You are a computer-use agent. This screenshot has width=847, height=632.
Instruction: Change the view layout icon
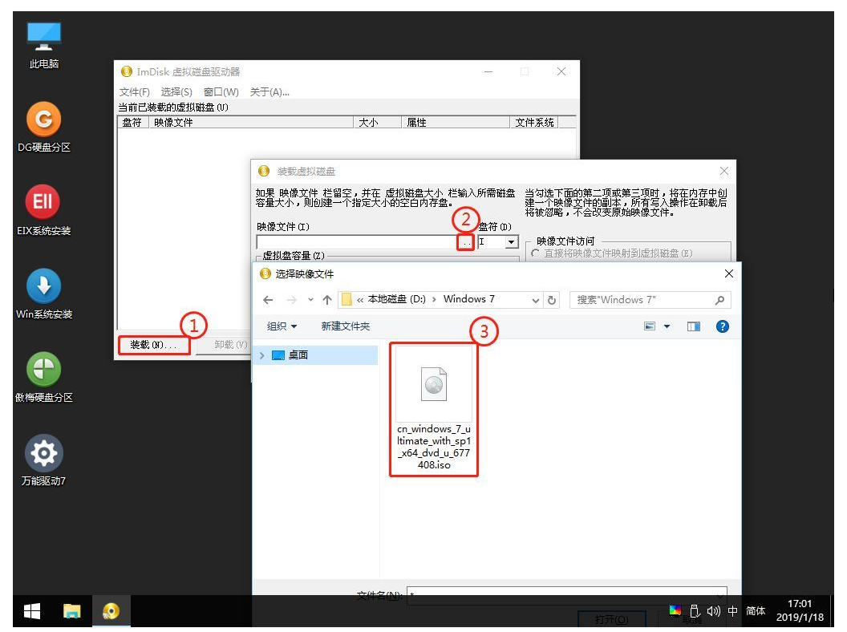[650, 326]
